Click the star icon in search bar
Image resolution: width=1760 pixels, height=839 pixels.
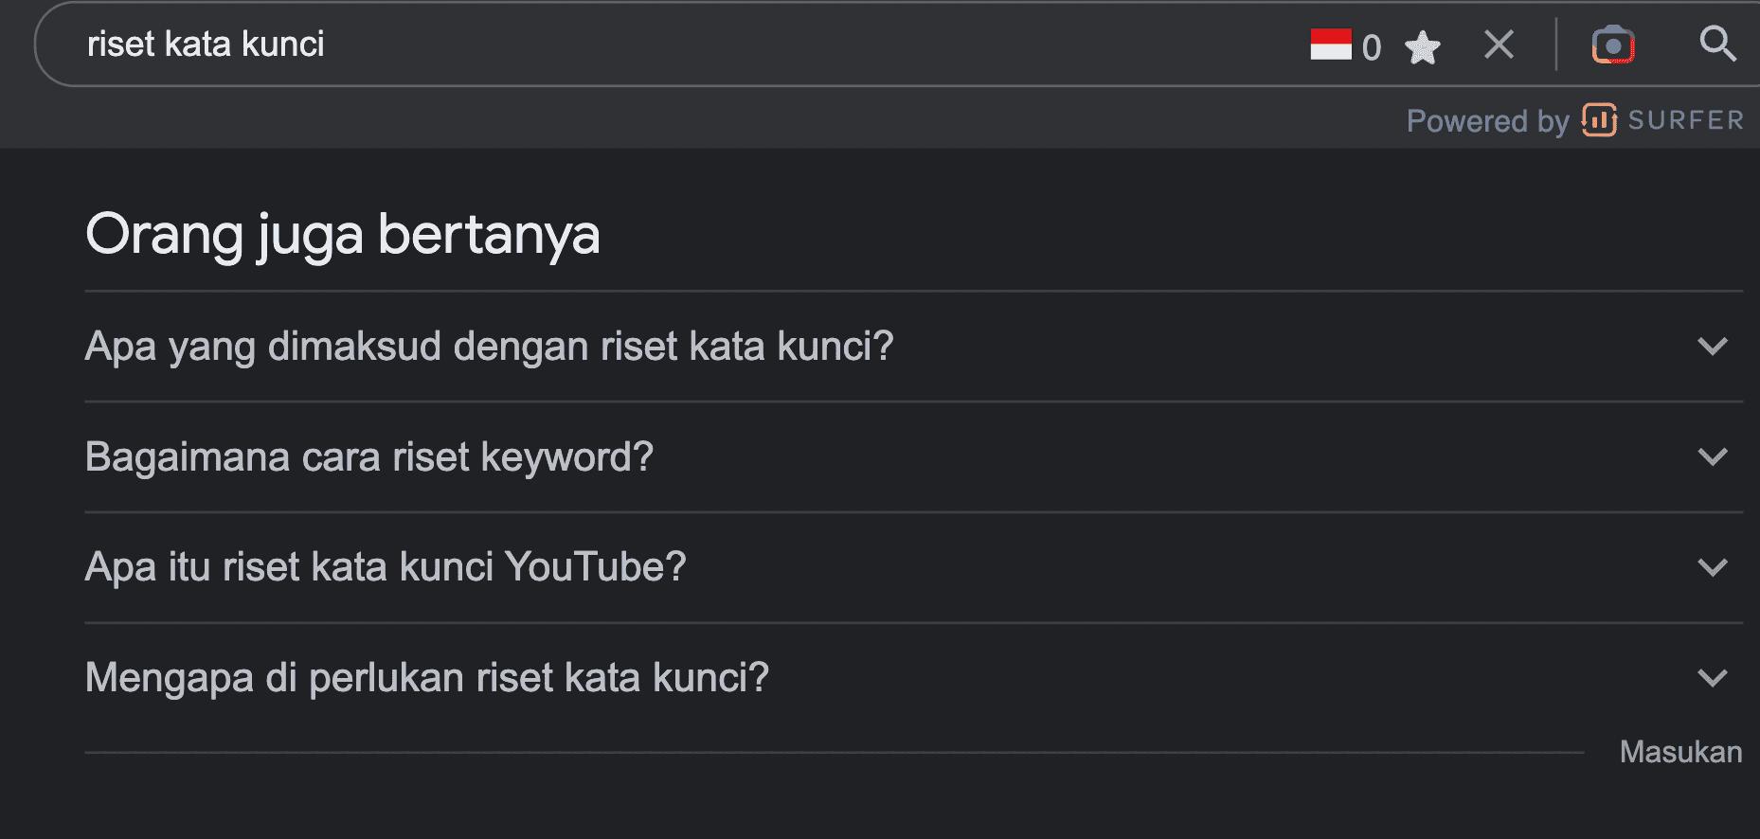pos(1422,46)
